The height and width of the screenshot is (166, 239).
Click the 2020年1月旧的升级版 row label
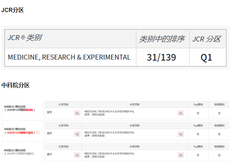19,153
